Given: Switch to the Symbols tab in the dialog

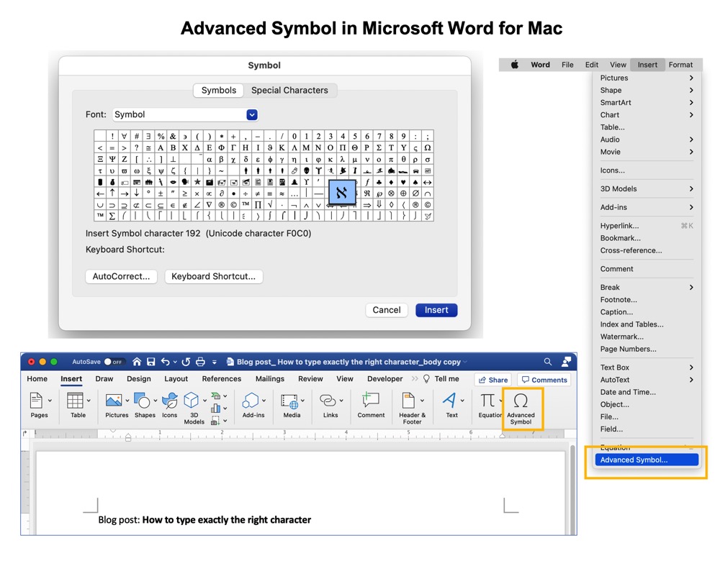Looking at the screenshot, I should click(x=219, y=91).
